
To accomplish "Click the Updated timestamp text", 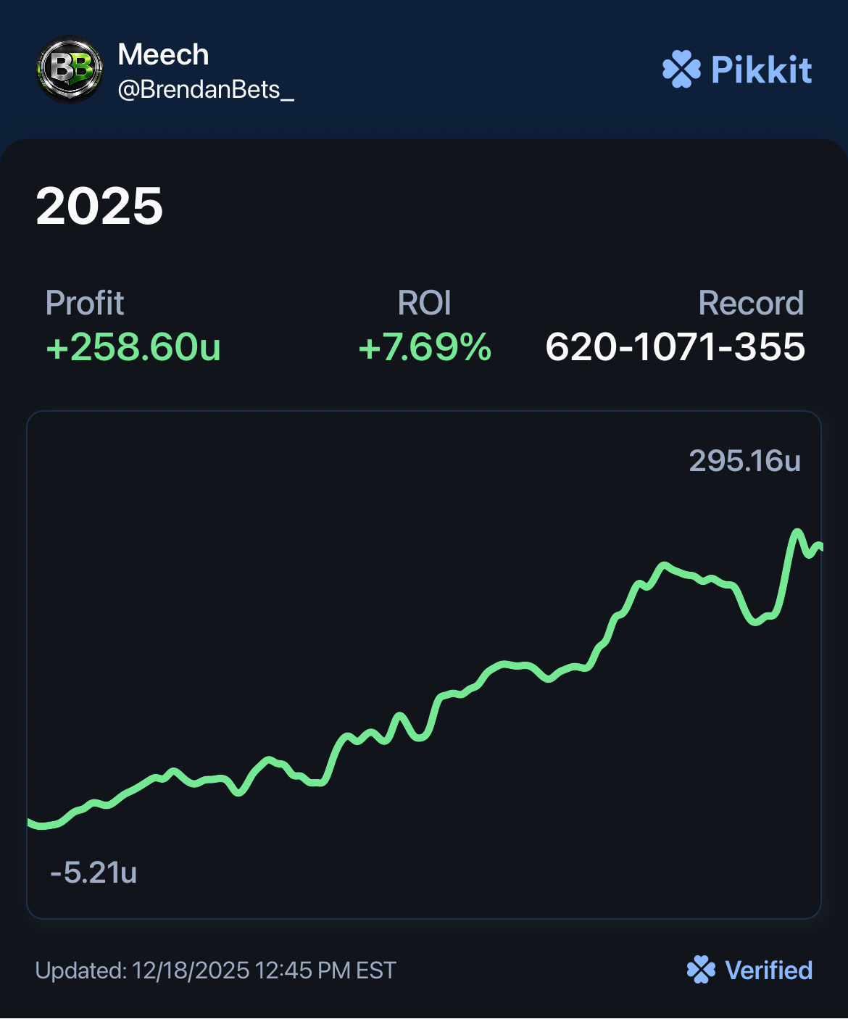I will [x=216, y=970].
